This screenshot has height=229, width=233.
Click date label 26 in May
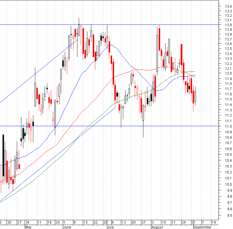pos(57,222)
